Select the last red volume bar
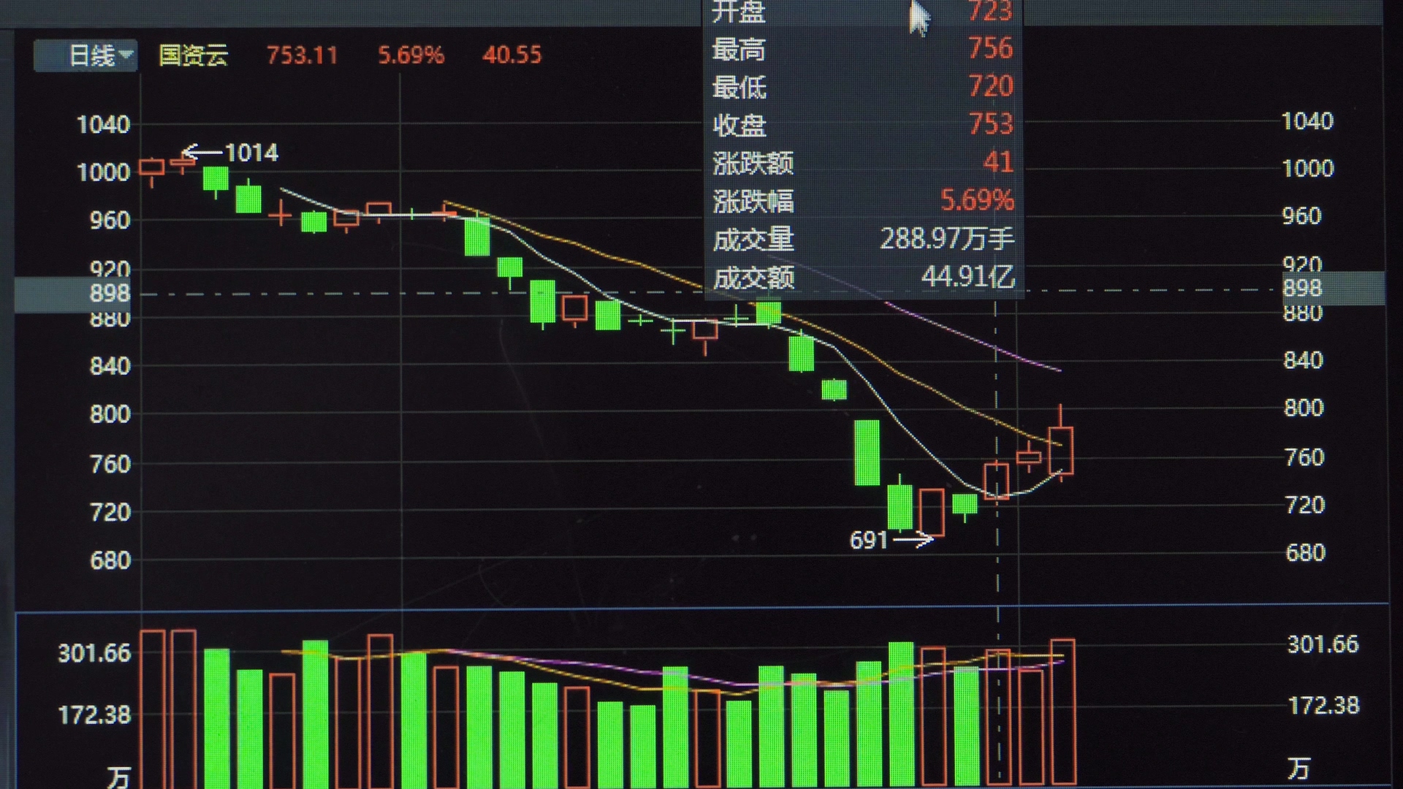The height and width of the screenshot is (789, 1403). pos(1062,712)
